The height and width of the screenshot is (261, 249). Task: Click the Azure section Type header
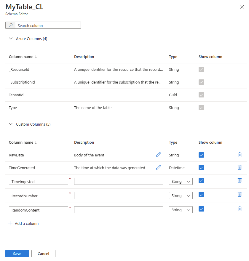click(173, 57)
